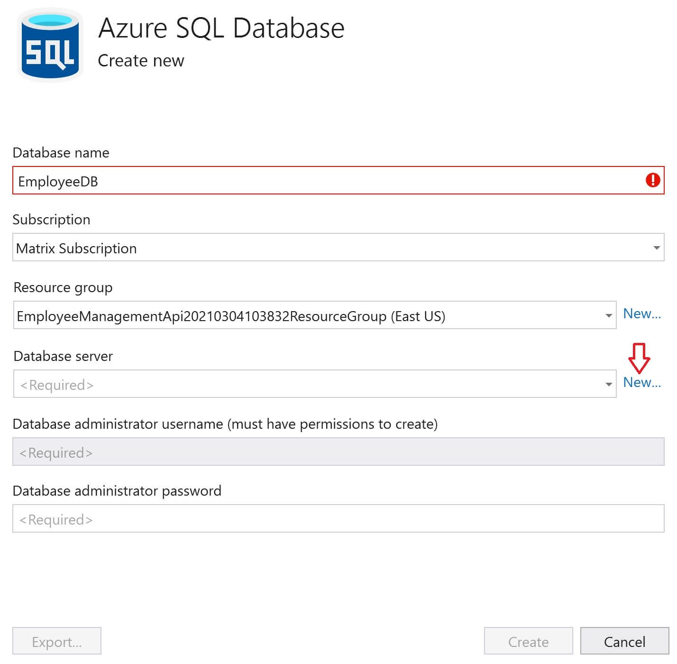Click the red error icon in Database name field
Image resolution: width=677 pixels, height=664 pixels.
click(653, 180)
